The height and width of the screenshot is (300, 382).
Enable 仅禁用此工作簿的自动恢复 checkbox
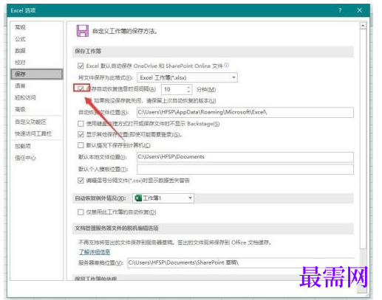(81, 212)
